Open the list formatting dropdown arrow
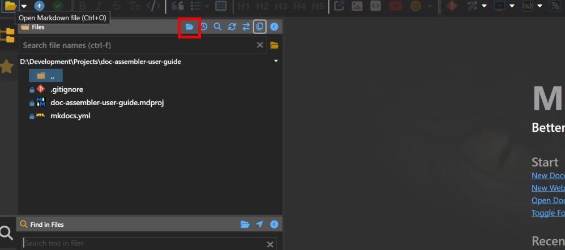Image resolution: width=565 pixels, height=250 pixels. coord(207,6)
